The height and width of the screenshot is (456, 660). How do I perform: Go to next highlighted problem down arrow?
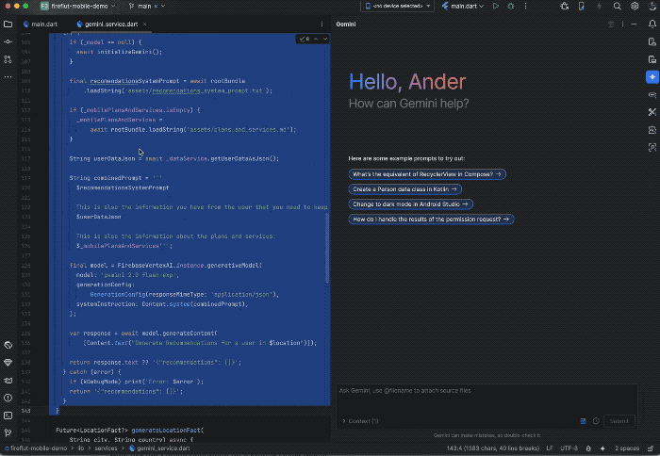pos(325,40)
